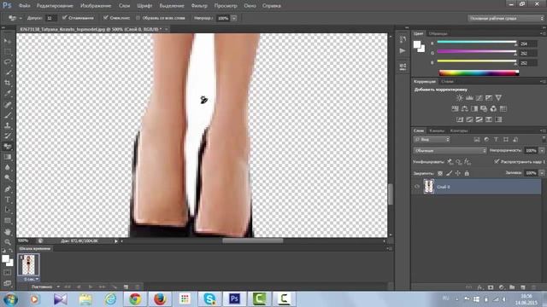547x307 pixels.
Task: Open Google Chrome from the taskbar
Action: pyautogui.click(x=135, y=299)
